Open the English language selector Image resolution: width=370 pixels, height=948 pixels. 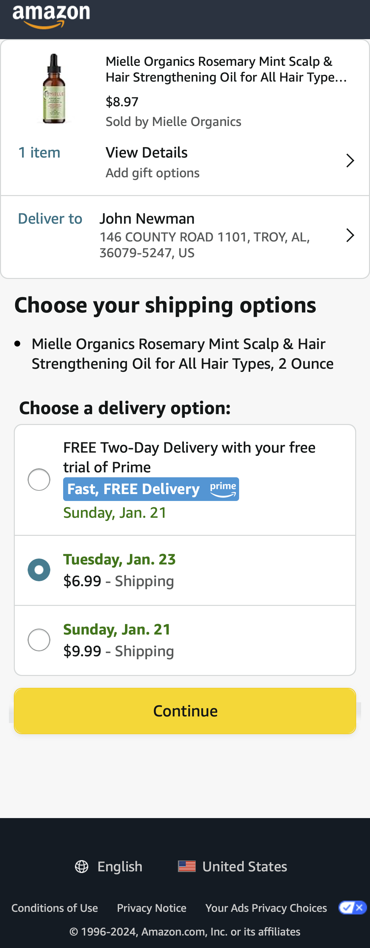tap(119, 867)
